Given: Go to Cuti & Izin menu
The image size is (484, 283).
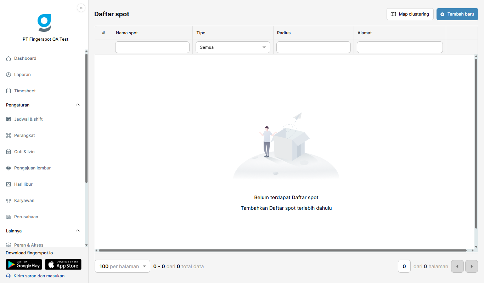Looking at the screenshot, I should (24, 152).
